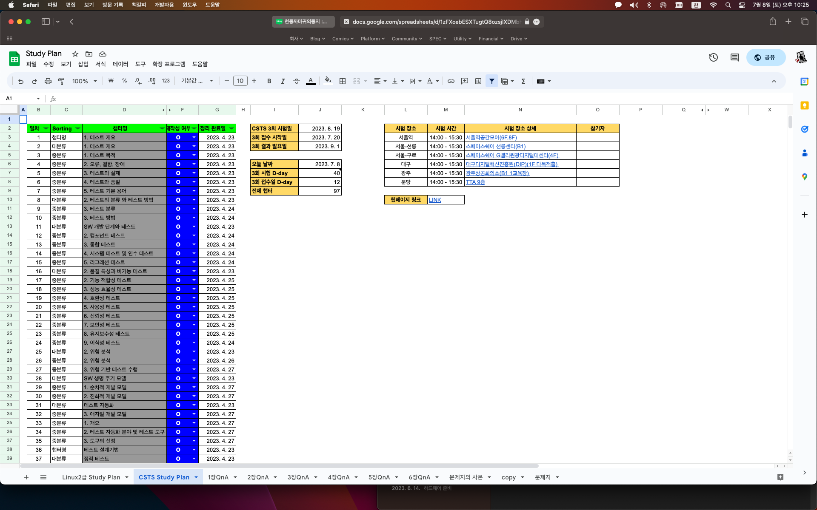Click the print icon in toolbar
The height and width of the screenshot is (510, 817).
coord(48,81)
